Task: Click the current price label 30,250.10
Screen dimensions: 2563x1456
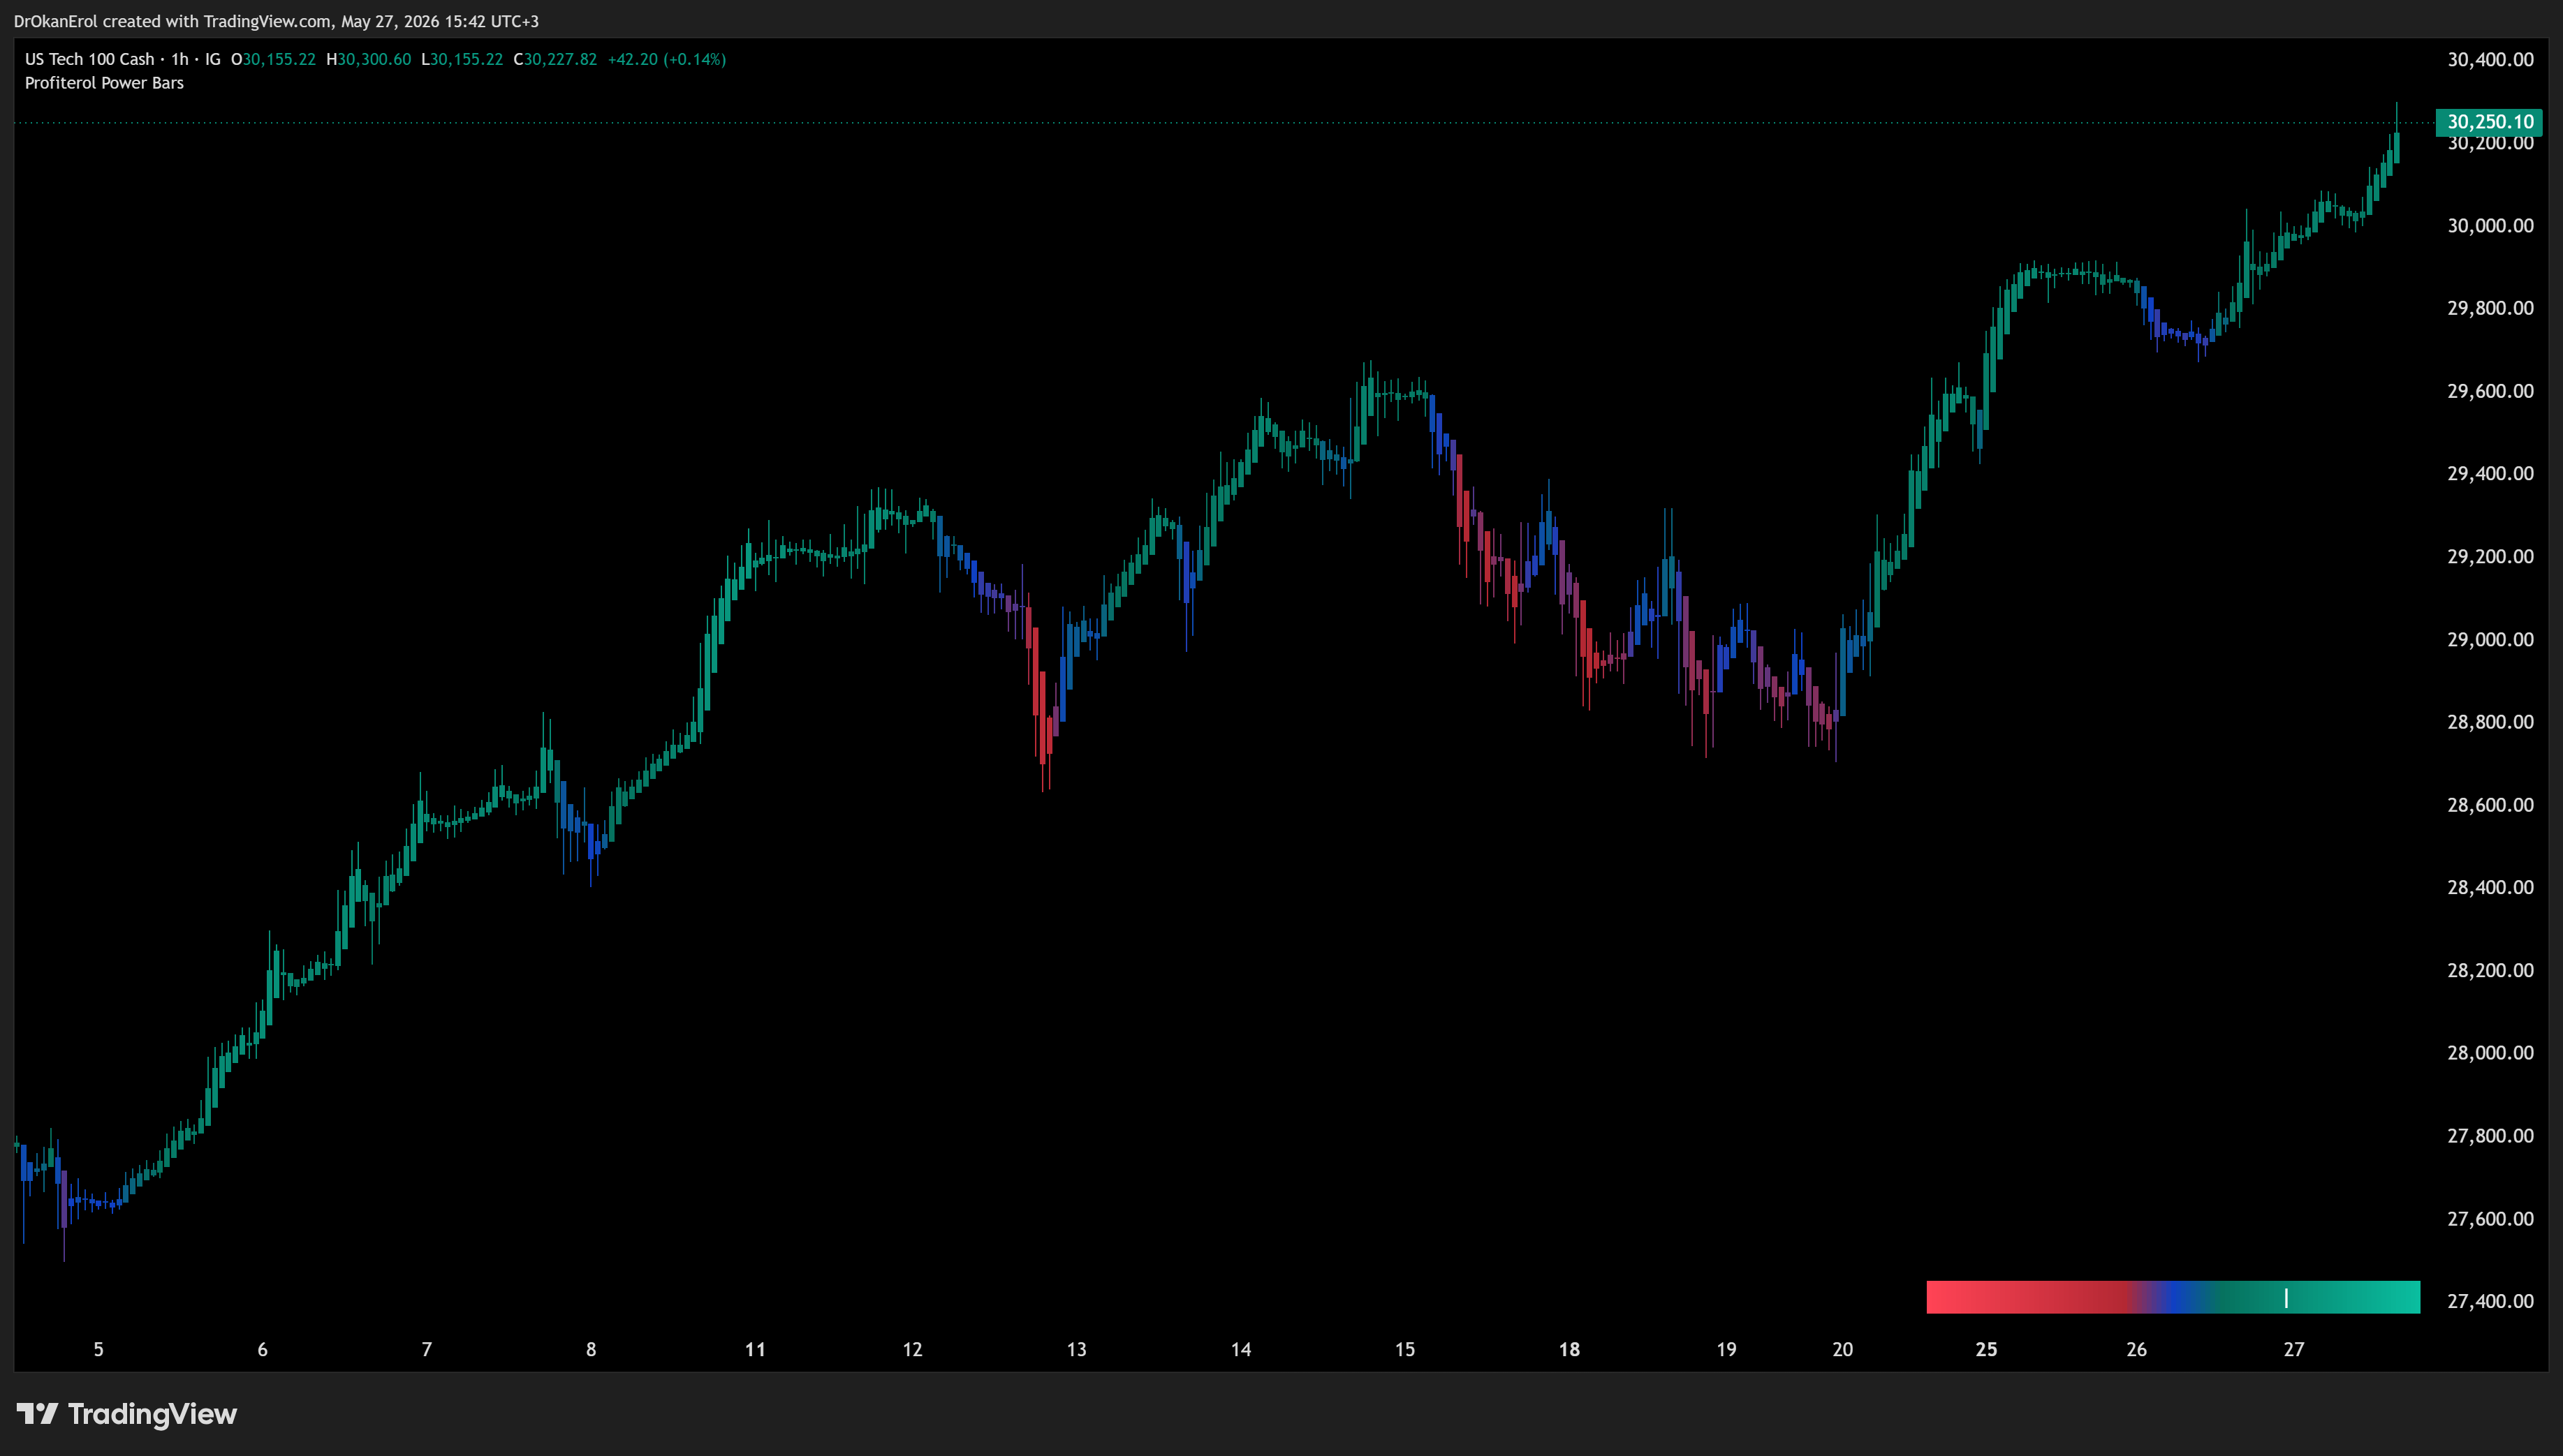Action: click(x=2489, y=122)
